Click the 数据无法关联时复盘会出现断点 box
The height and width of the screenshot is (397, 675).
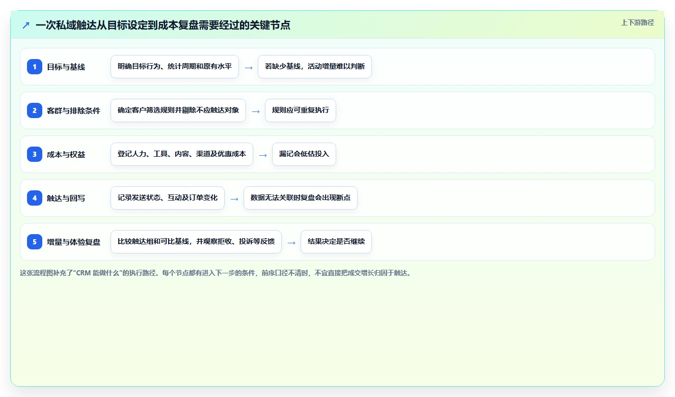pyautogui.click(x=301, y=198)
